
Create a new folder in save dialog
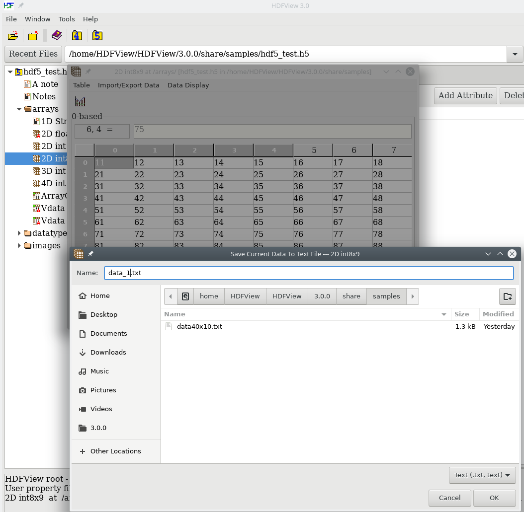[507, 296]
